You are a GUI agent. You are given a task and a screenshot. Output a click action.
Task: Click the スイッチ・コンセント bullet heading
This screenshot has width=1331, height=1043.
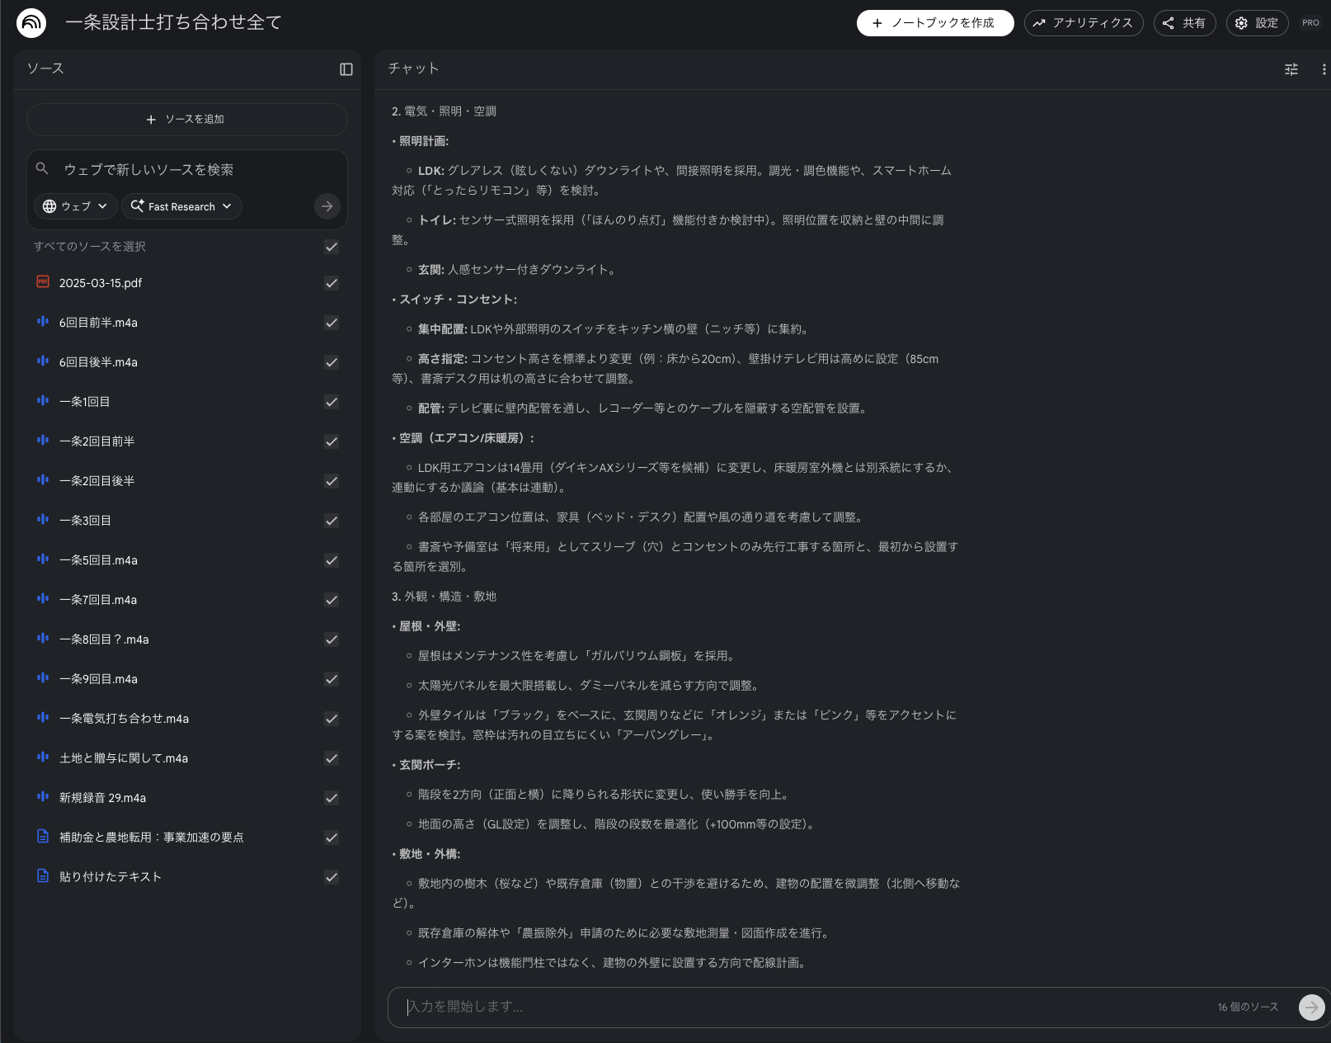click(458, 300)
